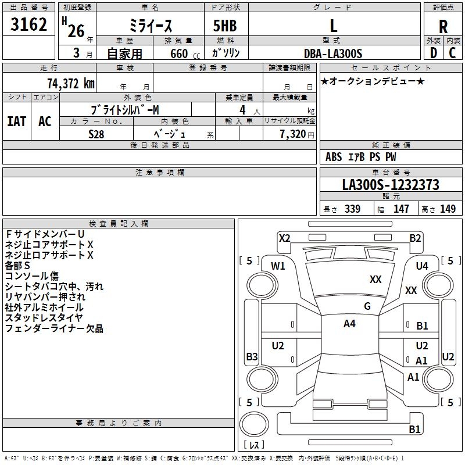Click the B3 mark on the side sill
Viewport: 465px width, 465px height.
pyautogui.click(x=252, y=356)
